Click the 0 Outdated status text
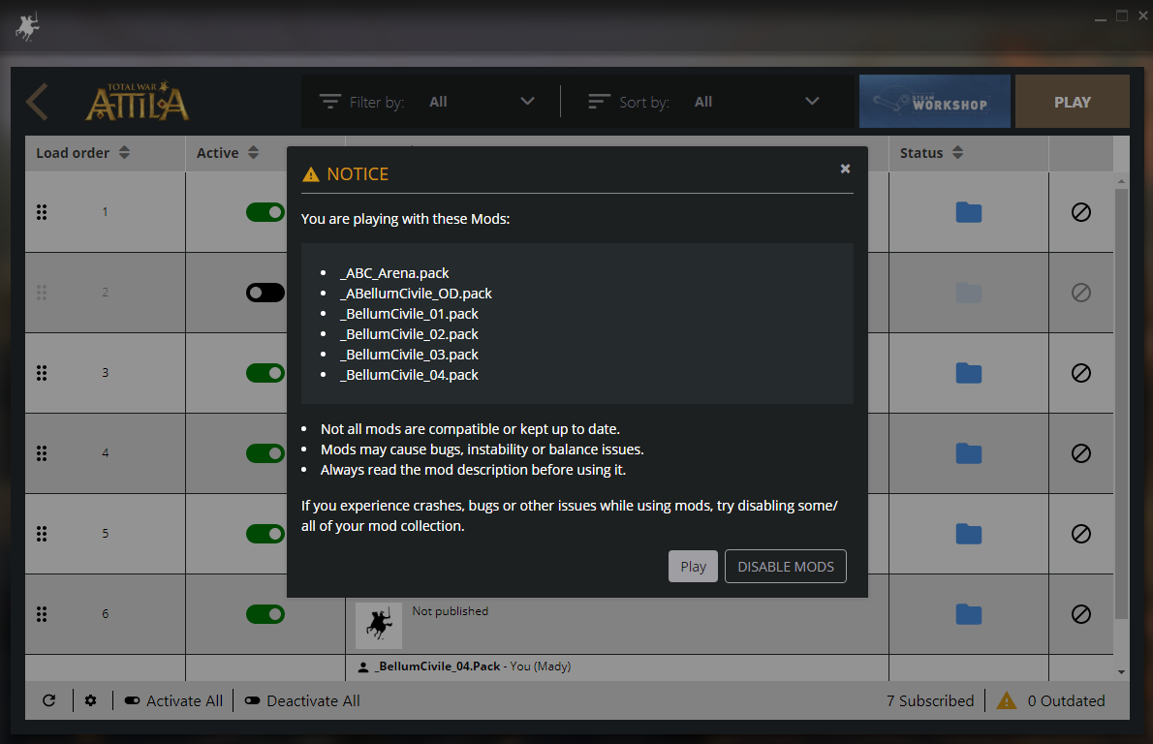The height and width of the screenshot is (744, 1153). [x=1066, y=700]
